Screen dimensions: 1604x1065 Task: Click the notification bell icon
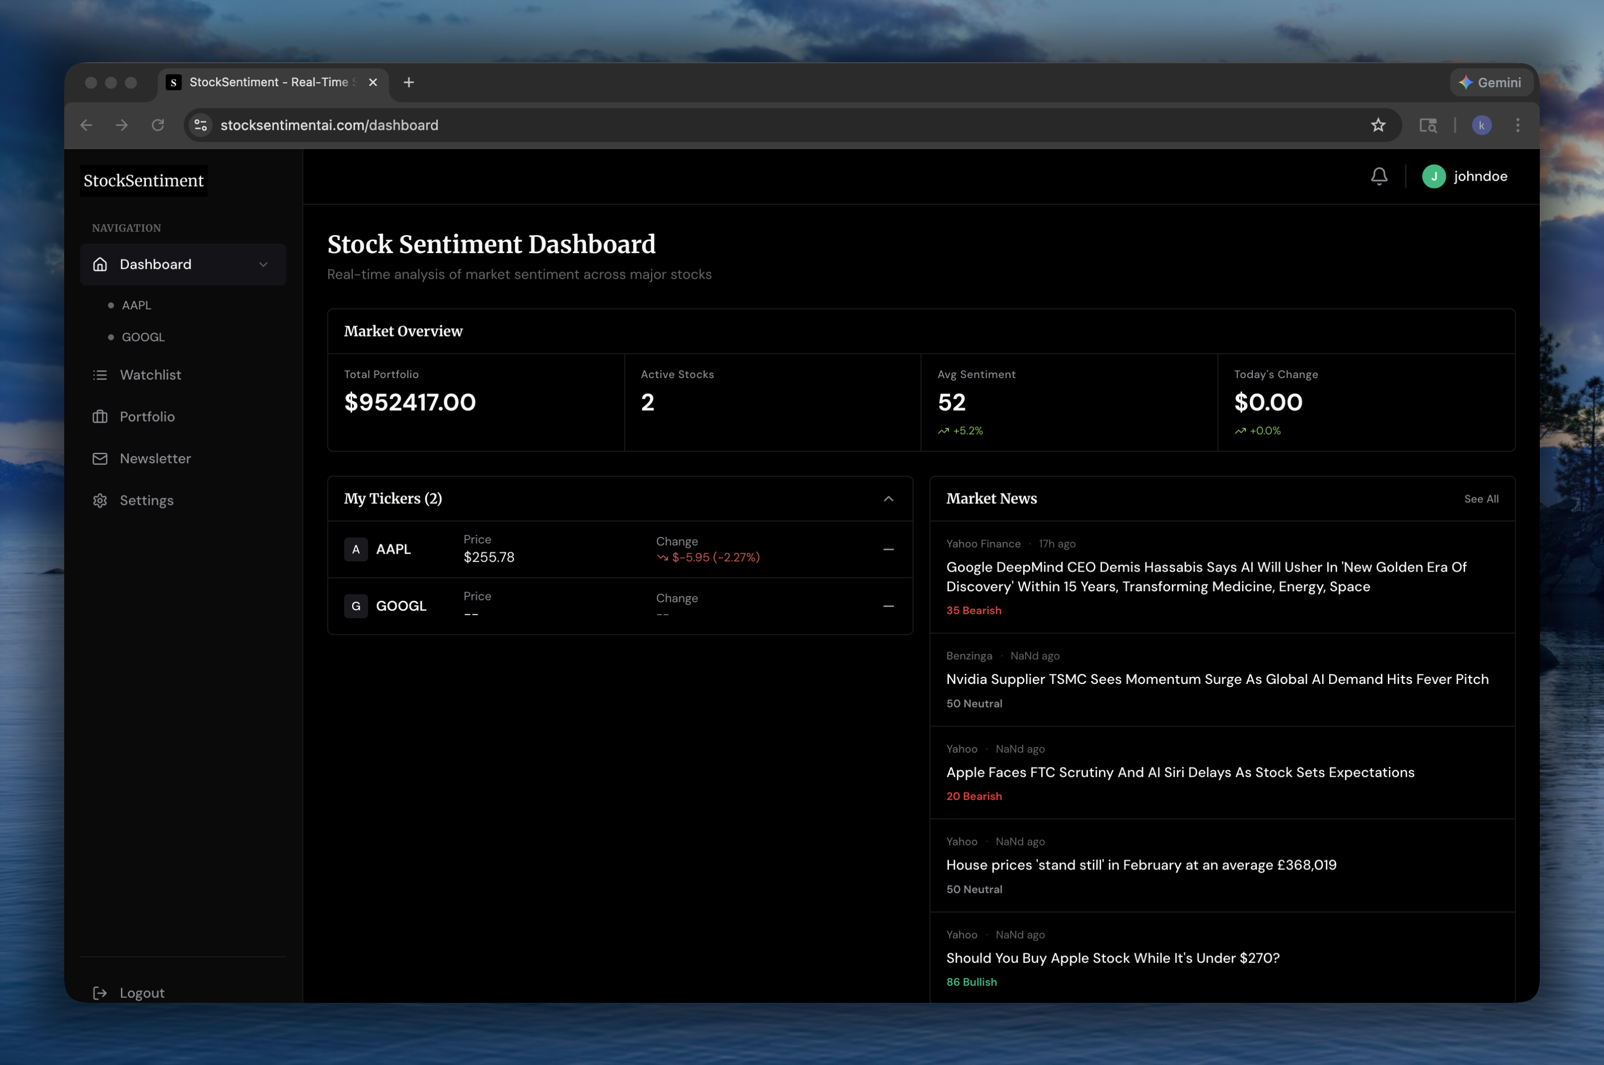click(1378, 176)
